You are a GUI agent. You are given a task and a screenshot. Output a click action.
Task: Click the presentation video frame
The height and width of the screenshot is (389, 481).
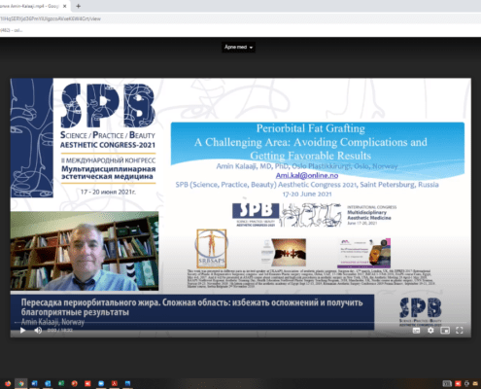pos(240,207)
